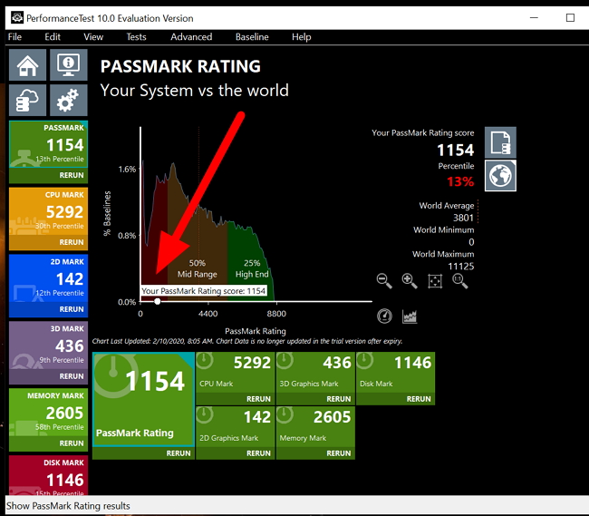Viewport: 589px width, 516px height.
Task: Select the 3D Mark 436 sidebar tile
Action: click(48, 345)
